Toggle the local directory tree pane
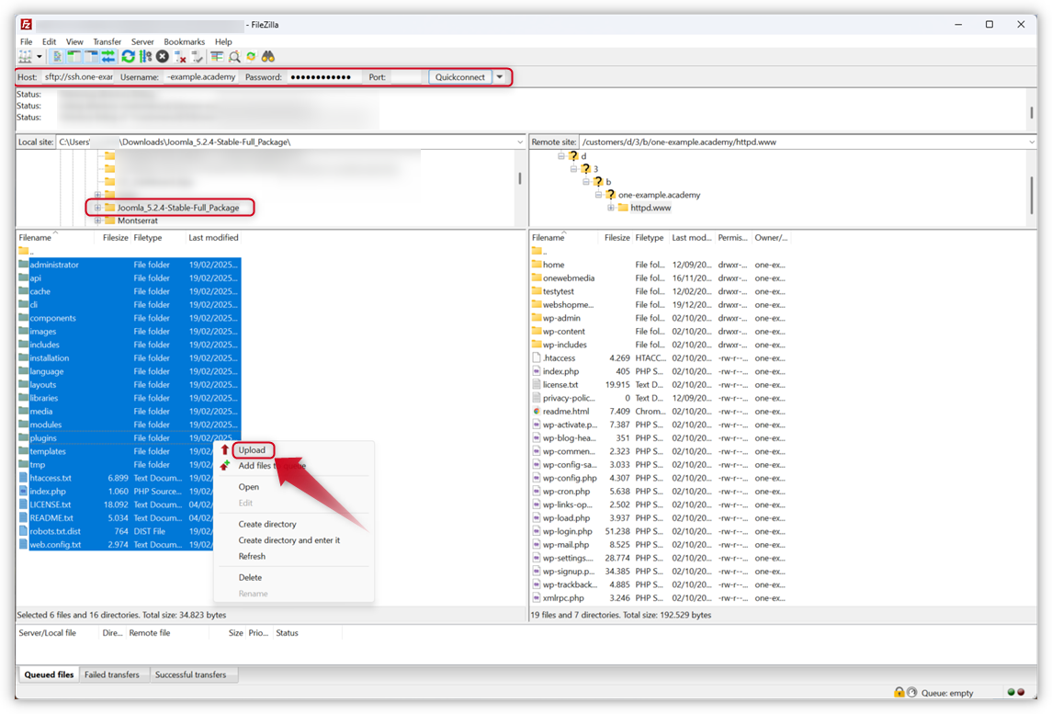 click(x=76, y=56)
